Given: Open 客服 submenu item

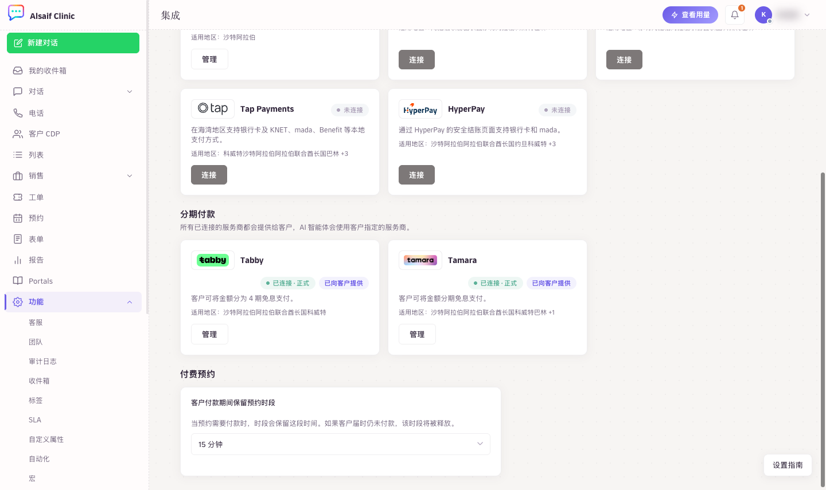Looking at the screenshot, I should click(36, 323).
